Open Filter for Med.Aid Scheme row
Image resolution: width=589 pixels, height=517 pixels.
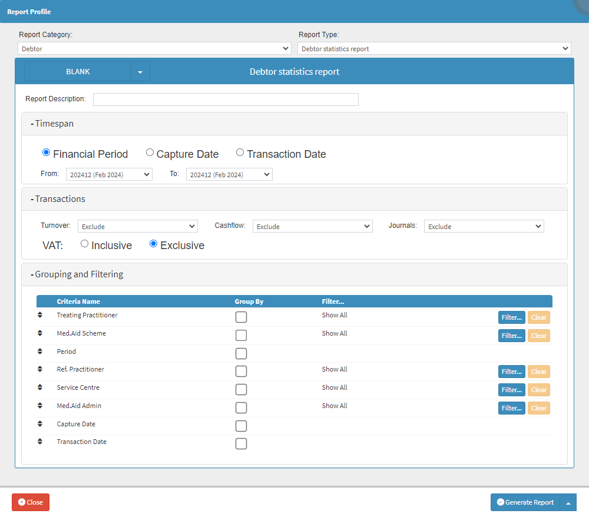click(511, 336)
